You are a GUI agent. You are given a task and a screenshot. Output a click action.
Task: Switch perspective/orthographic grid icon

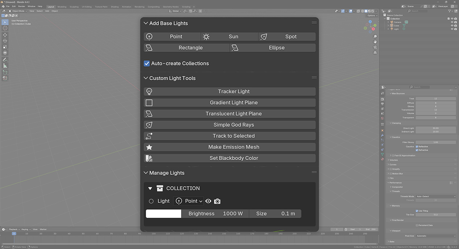click(375, 53)
